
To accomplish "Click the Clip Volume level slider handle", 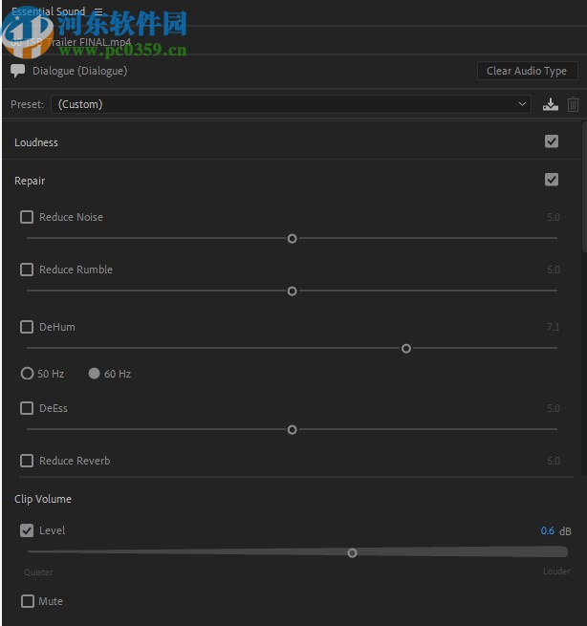I will 352,553.
